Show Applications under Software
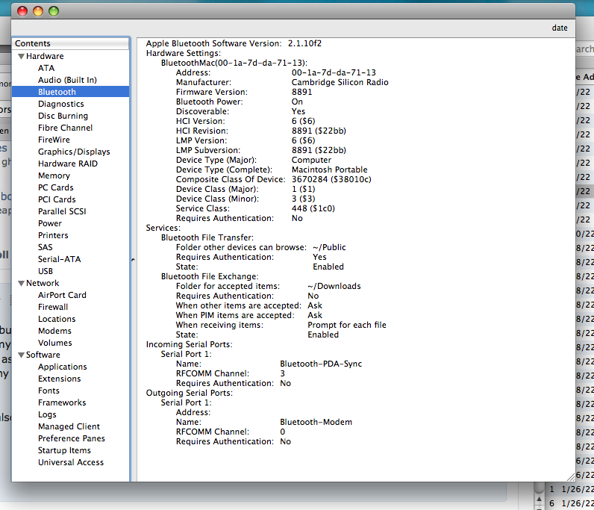This screenshot has width=594, height=510. (63, 367)
